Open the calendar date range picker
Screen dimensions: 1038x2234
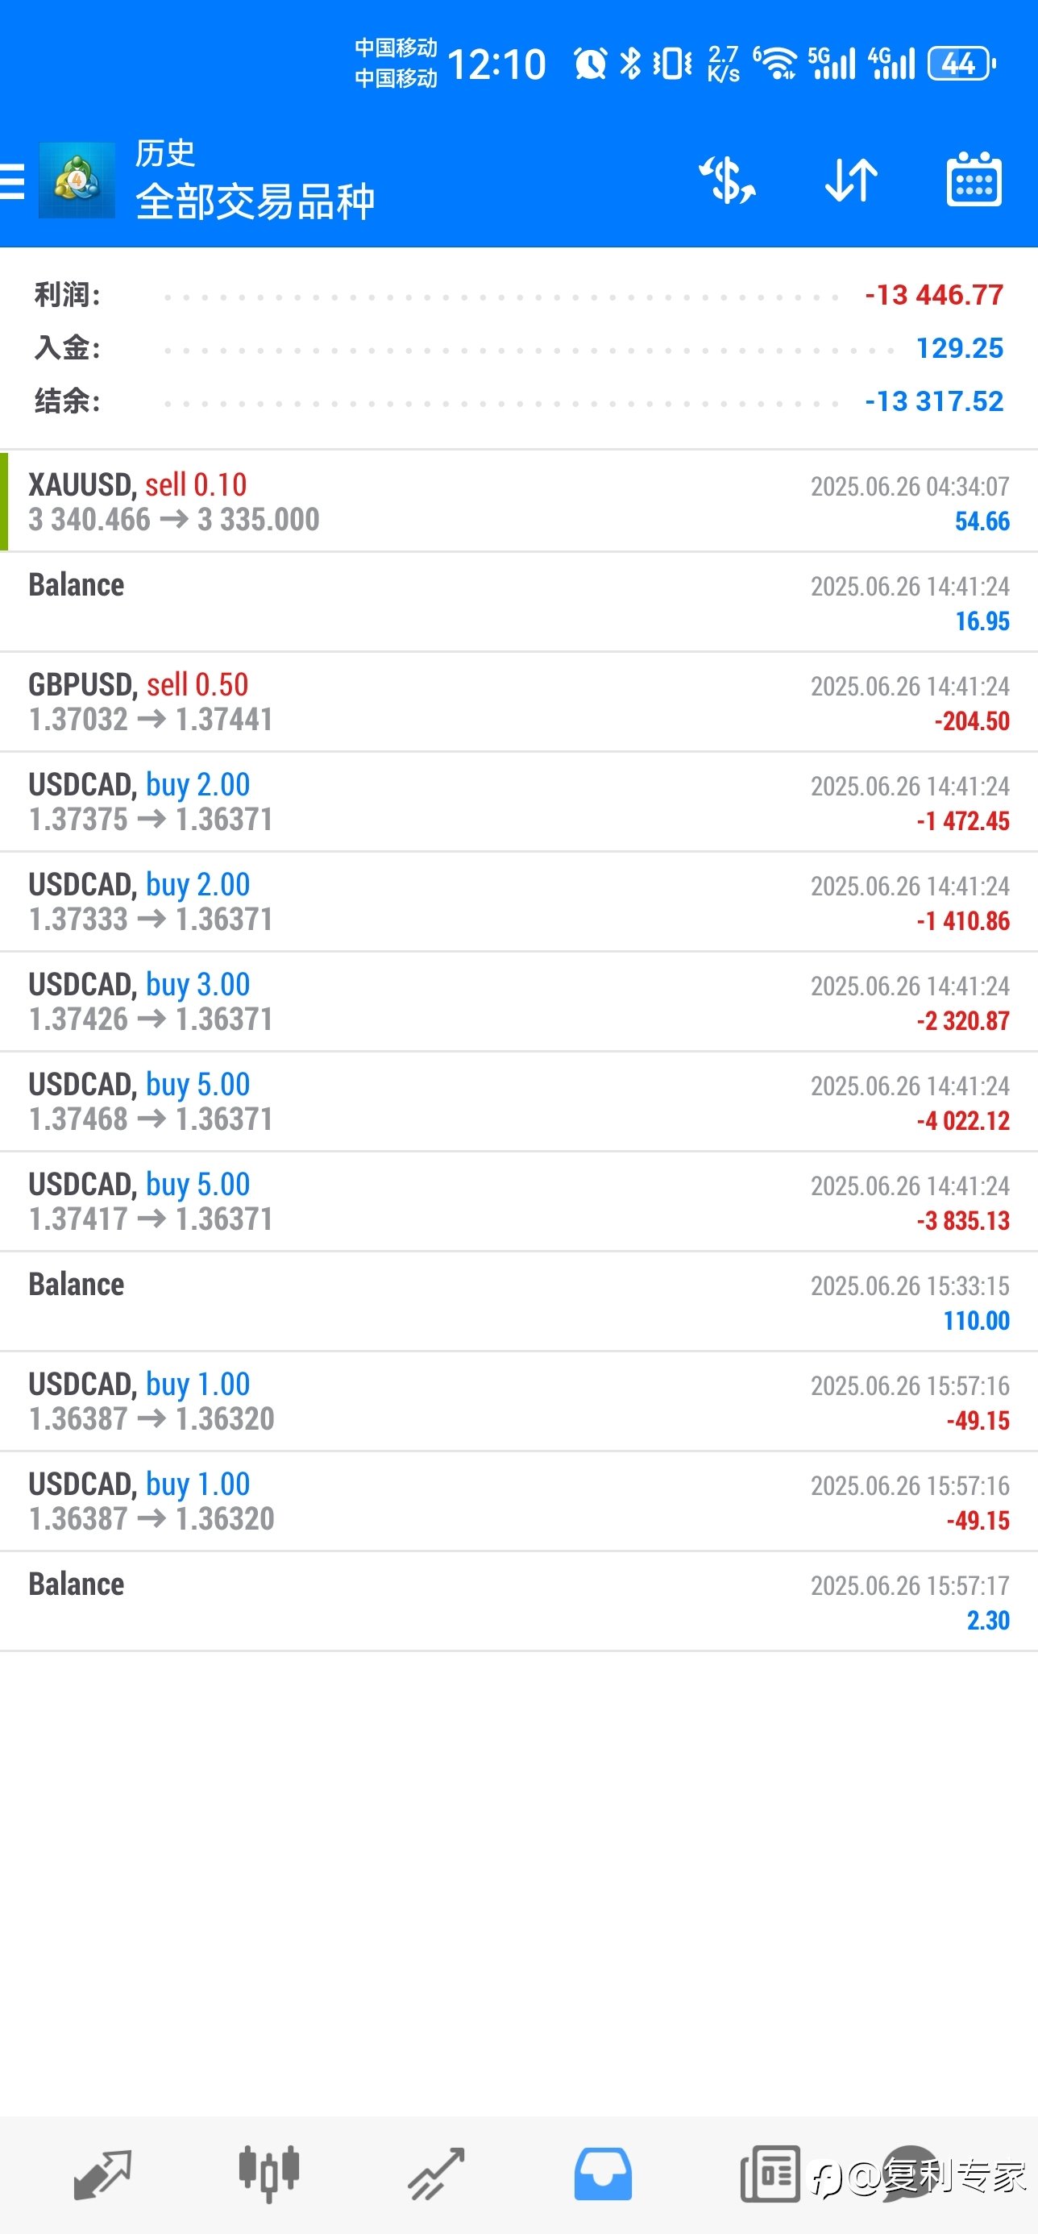point(974,180)
